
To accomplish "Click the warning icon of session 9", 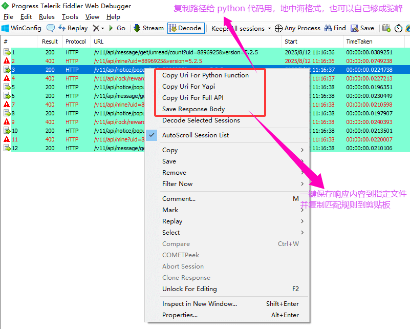I will click(x=7, y=122).
